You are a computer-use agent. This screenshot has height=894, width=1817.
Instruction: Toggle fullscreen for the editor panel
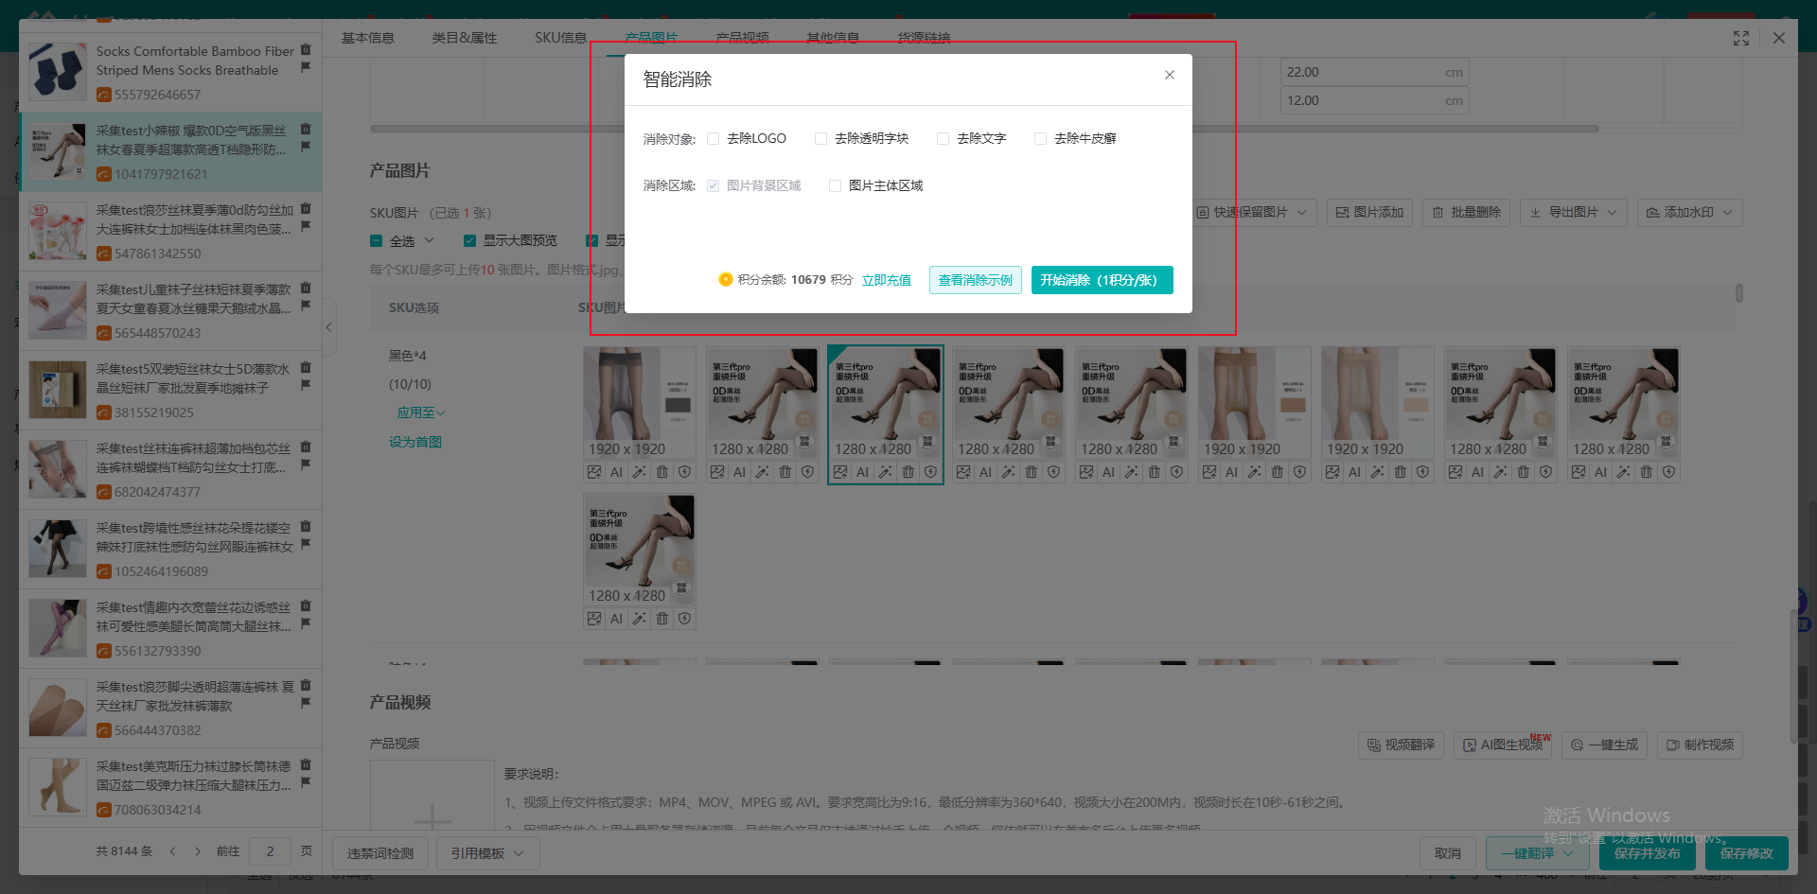pyautogui.click(x=1741, y=38)
